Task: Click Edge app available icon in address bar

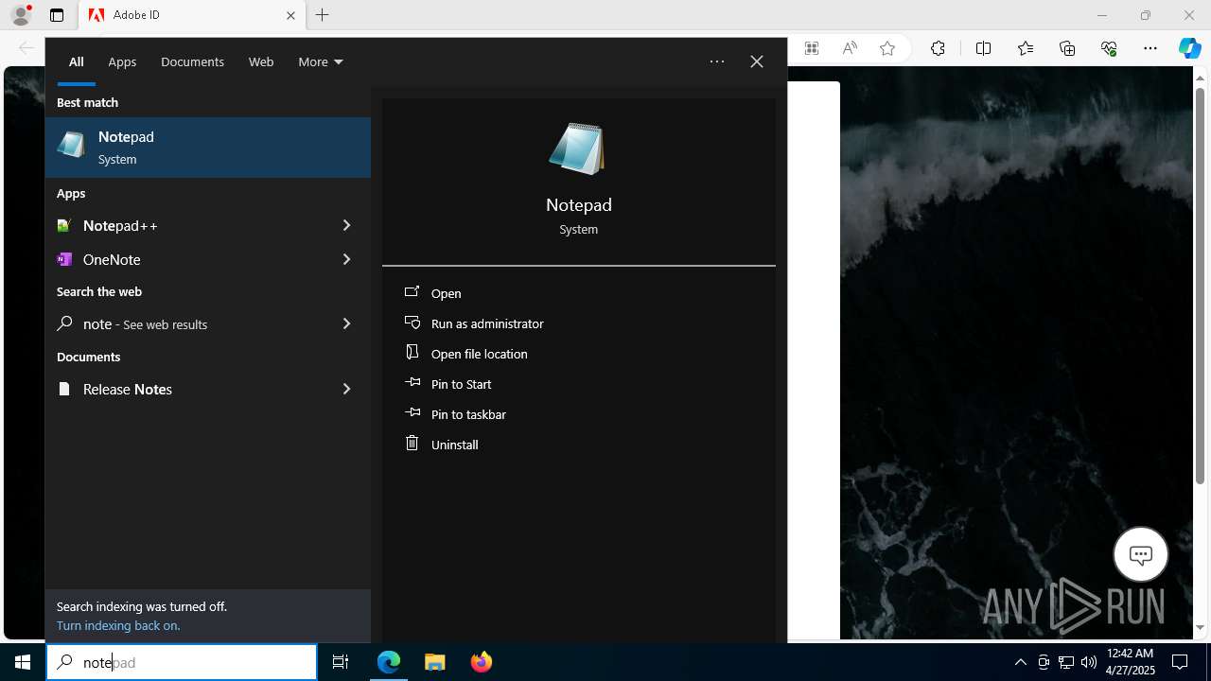Action: [811, 48]
